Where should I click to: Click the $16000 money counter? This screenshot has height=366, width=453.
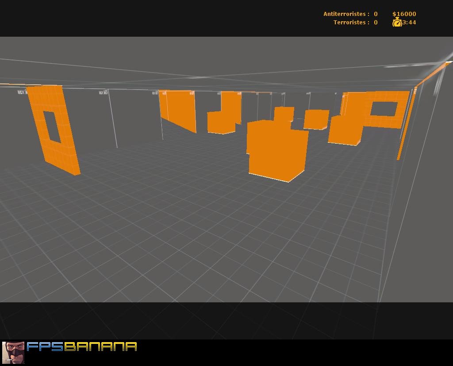[x=405, y=14]
